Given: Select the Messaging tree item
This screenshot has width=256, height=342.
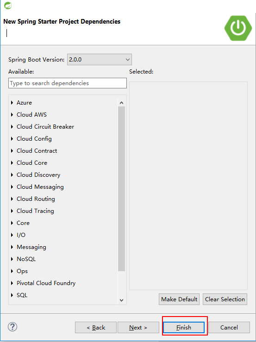Looking at the screenshot, I should coord(31,247).
